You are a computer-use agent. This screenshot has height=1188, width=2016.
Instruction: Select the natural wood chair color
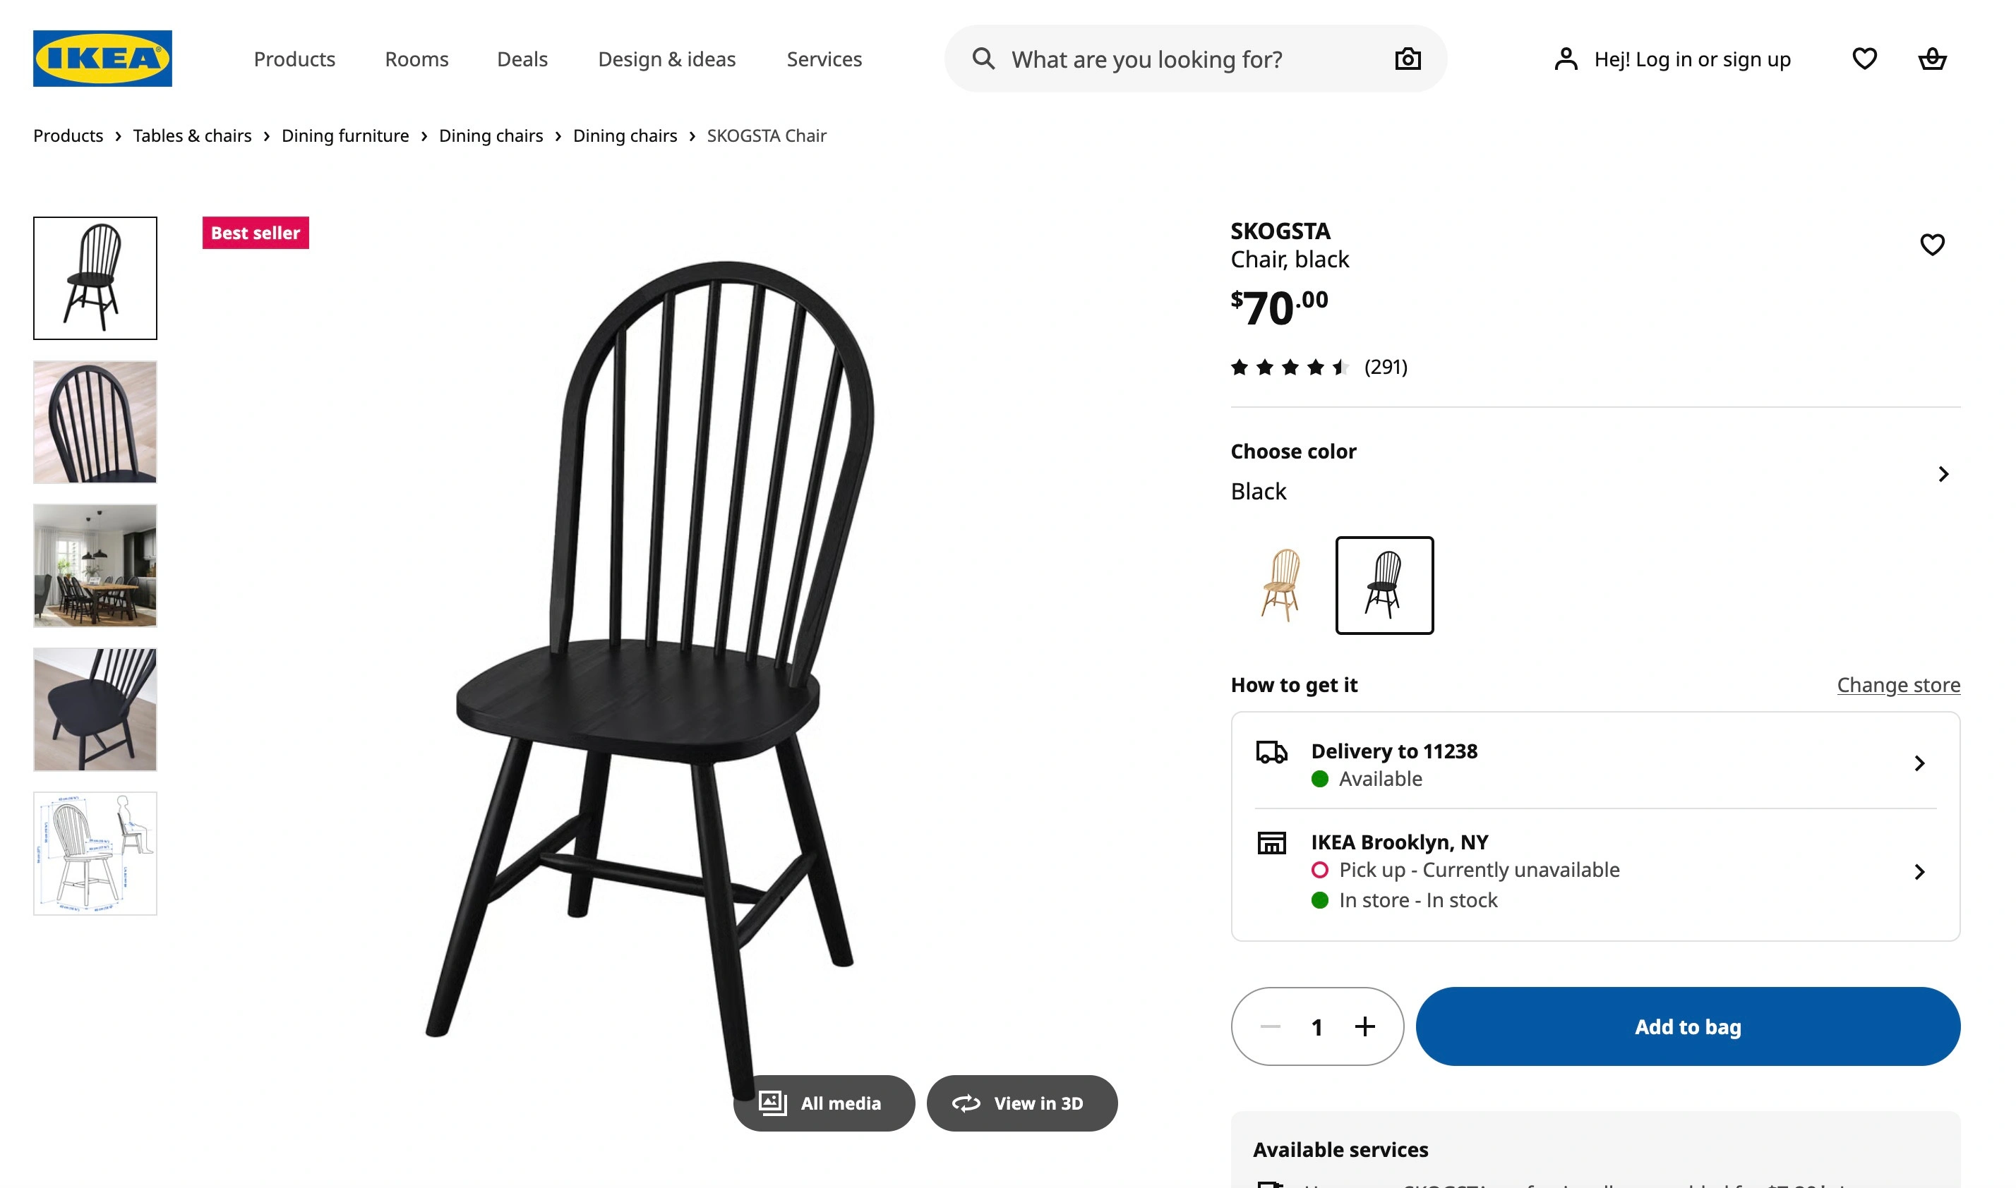click(1280, 586)
